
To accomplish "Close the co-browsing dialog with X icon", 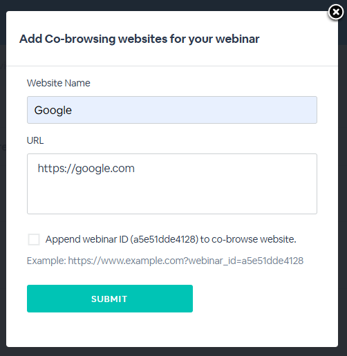I will tap(336, 12).
